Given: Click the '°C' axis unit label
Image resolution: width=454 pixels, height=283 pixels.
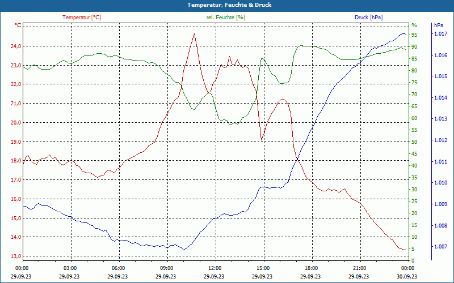Looking at the screenshot, I should click(x=18, y=25).
